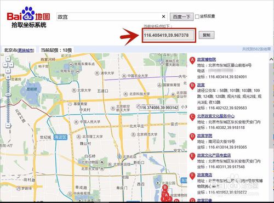Tick the 坐标反查 checkbox

pos(197,16)
